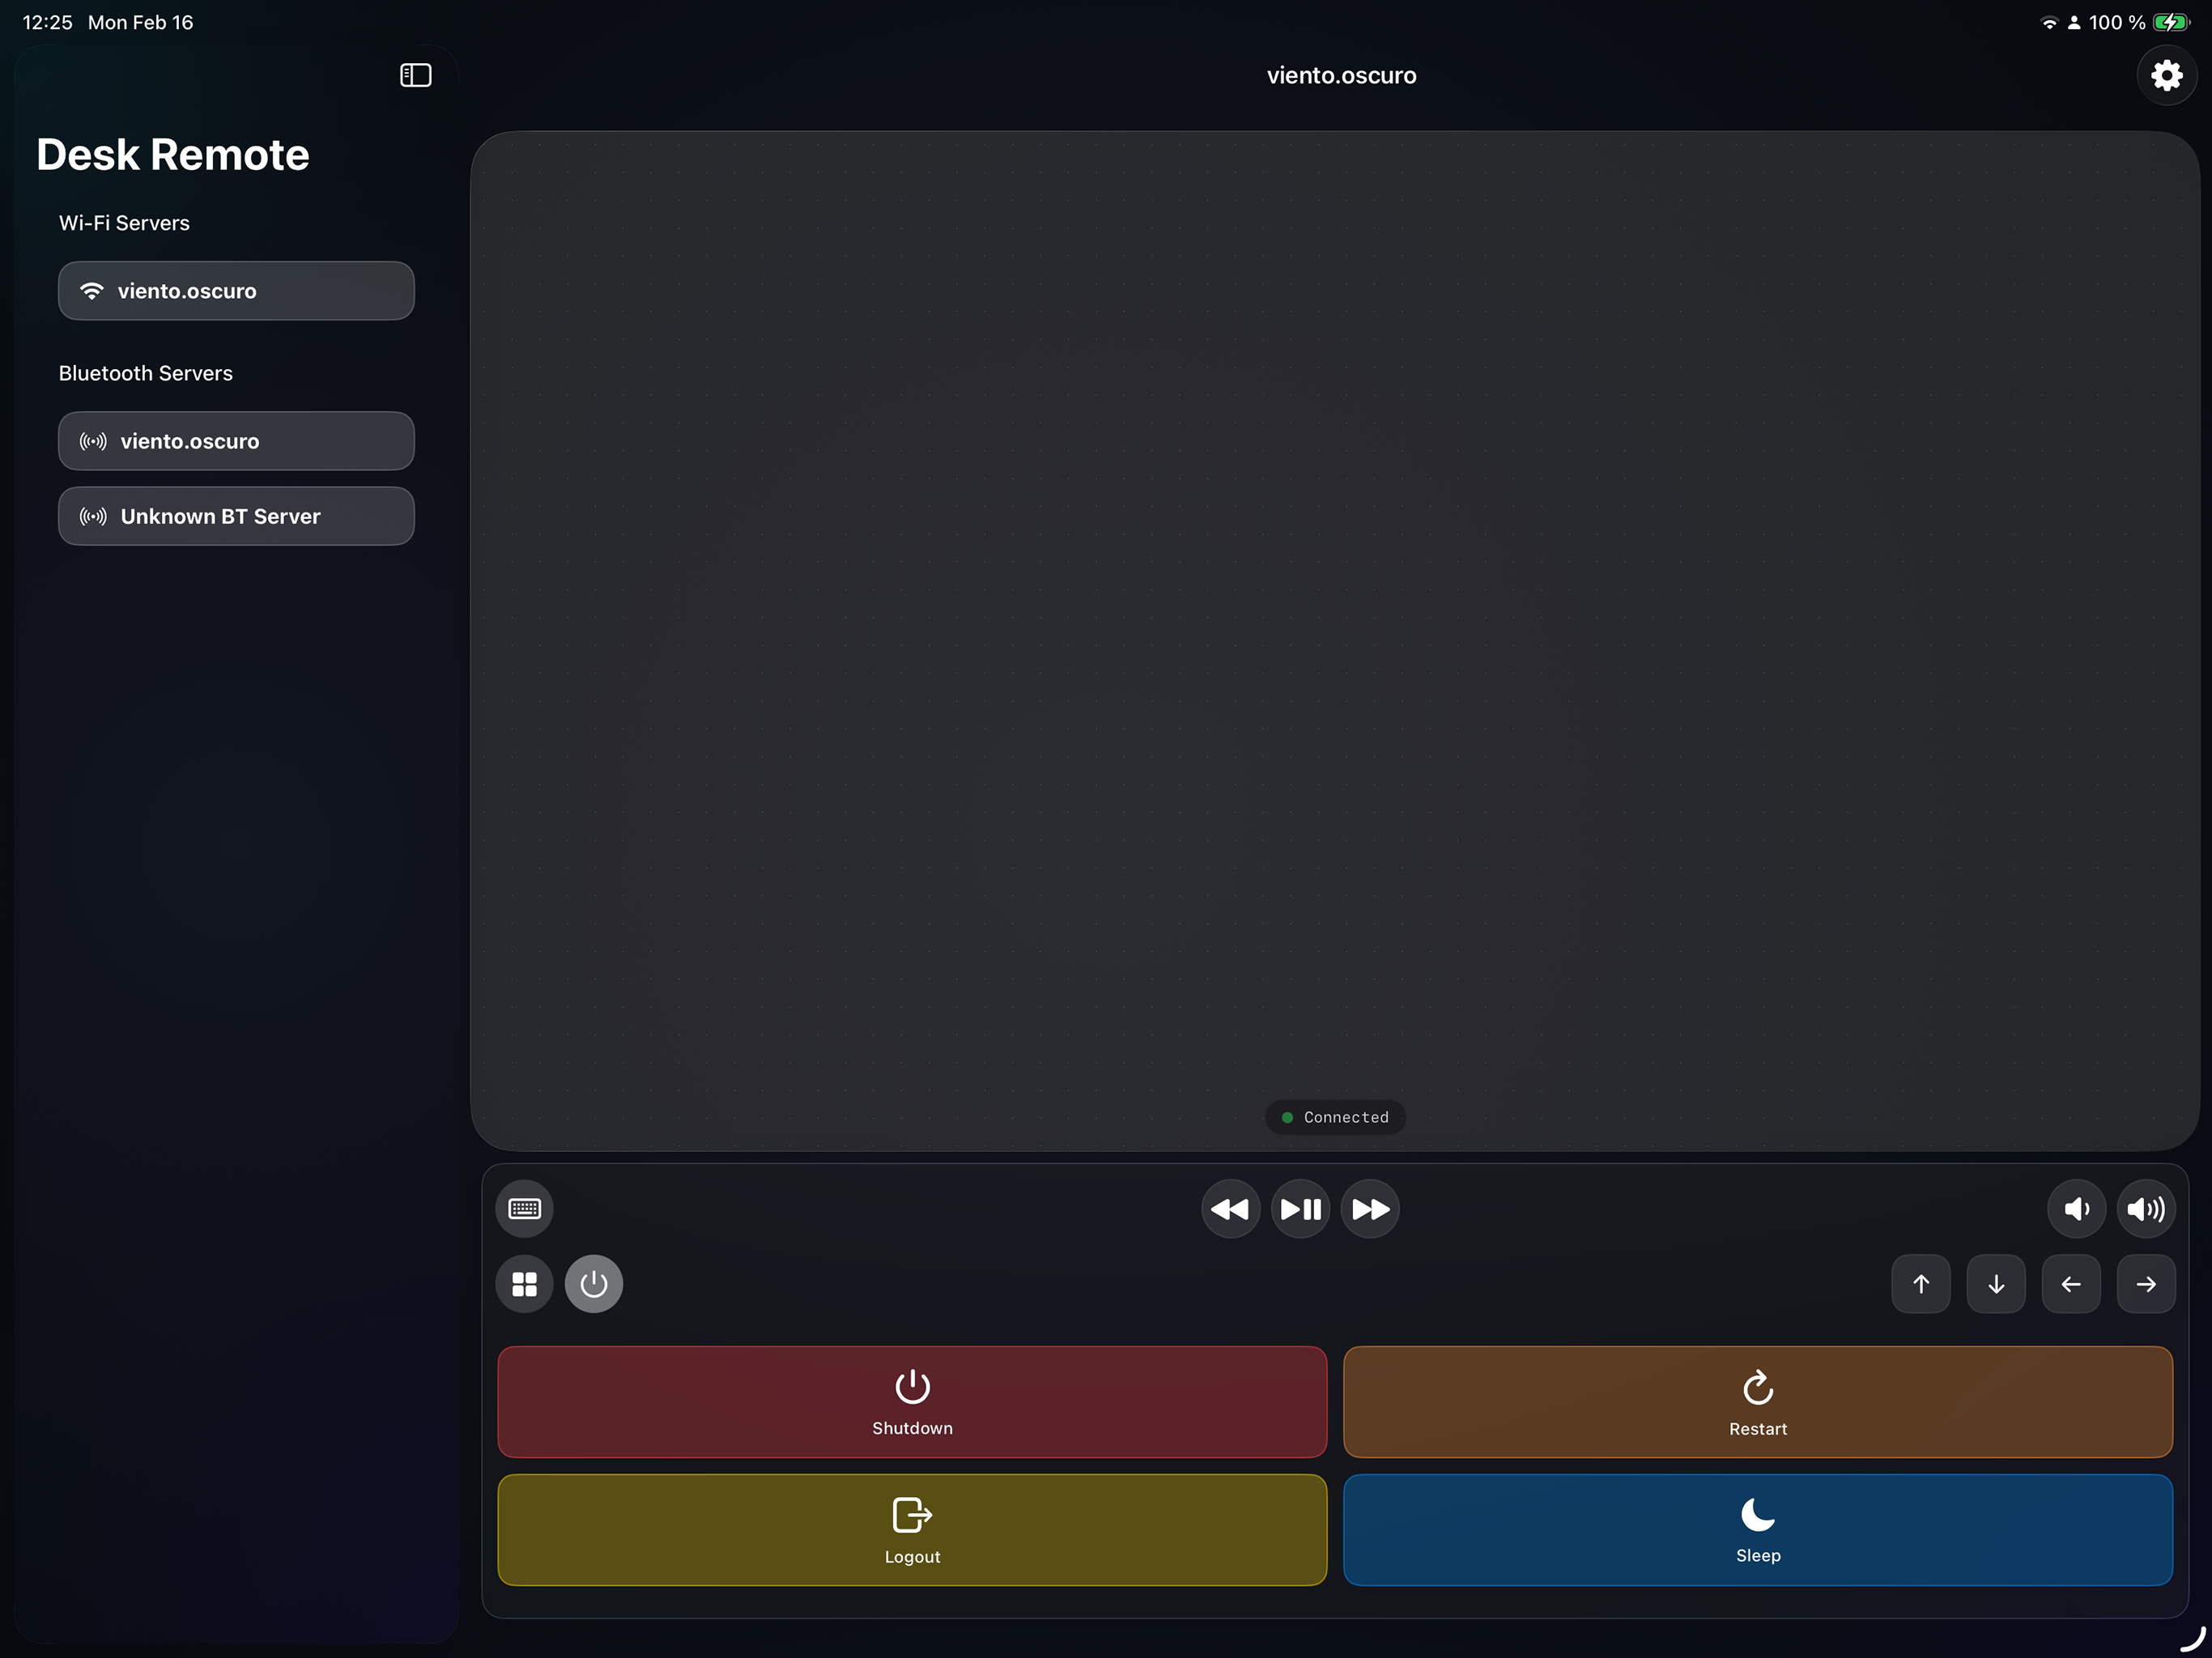Click the Restart button
2212x1658 pixels.
(1758, 1402)
